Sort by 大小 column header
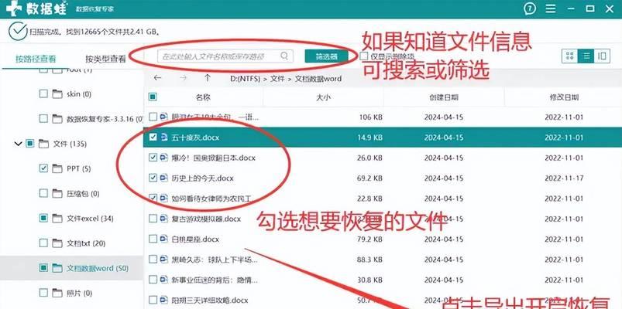Screen dimensions: 622x309 click(x=323, y=97)
